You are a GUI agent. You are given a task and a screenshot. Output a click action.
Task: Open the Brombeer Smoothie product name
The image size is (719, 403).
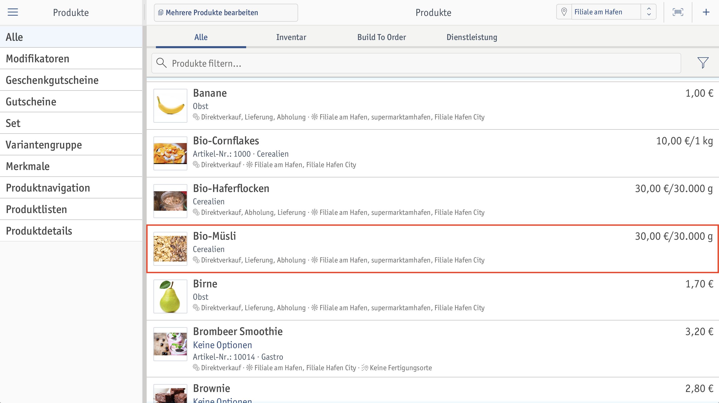click(x=238, y=331)
